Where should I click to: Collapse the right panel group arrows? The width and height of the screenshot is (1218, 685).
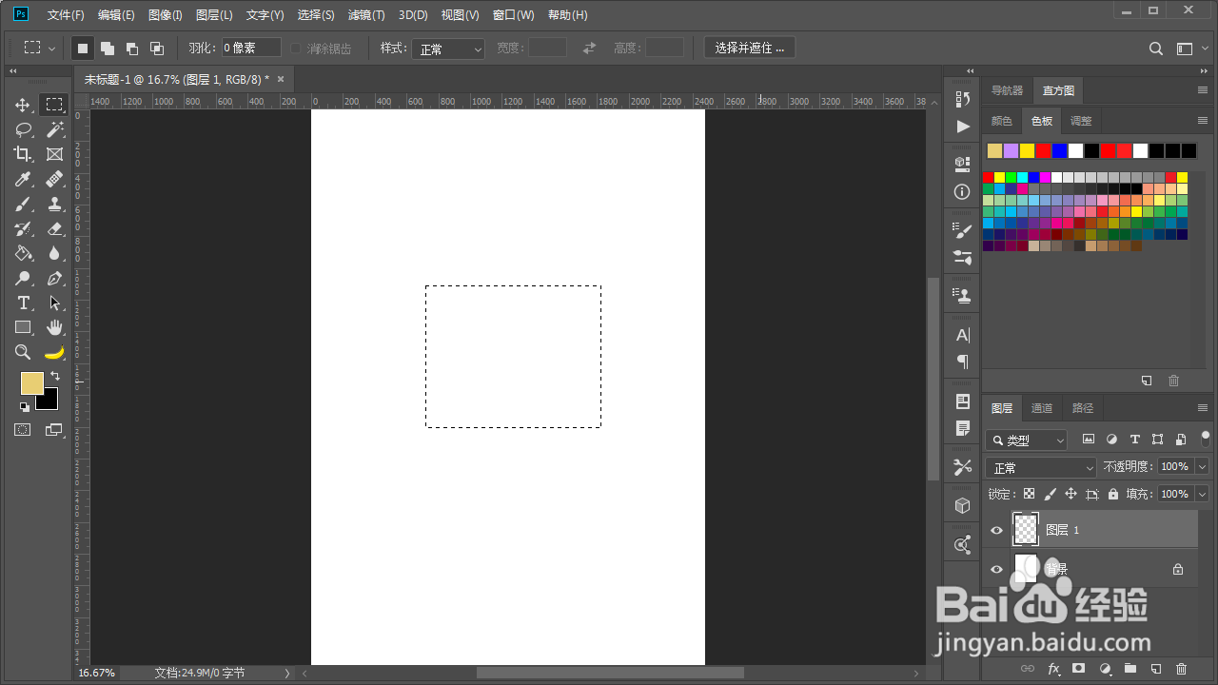point(1202,71)
